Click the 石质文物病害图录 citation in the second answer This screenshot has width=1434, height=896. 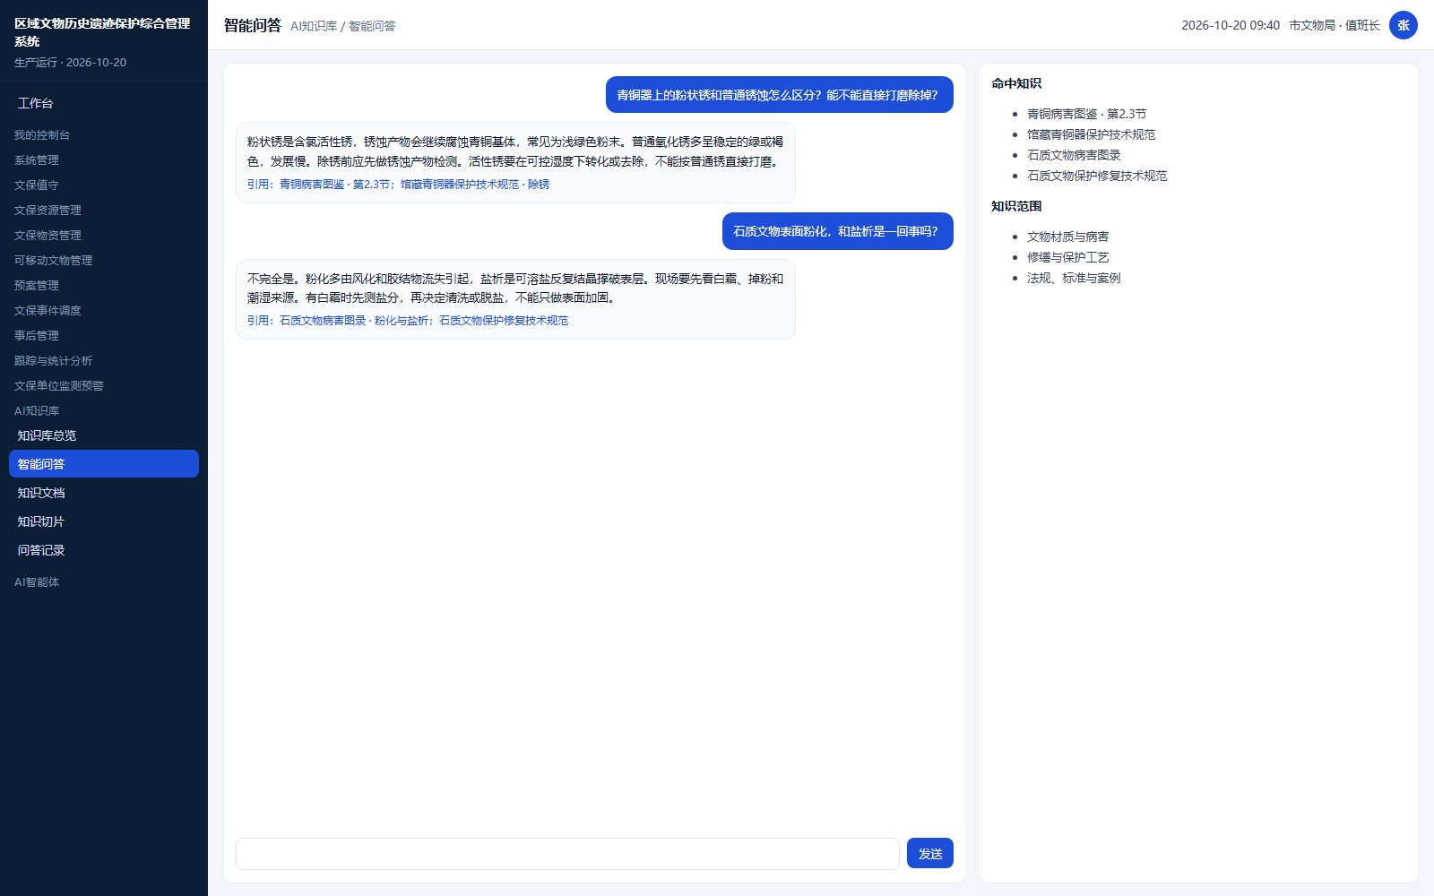[354, 321]
